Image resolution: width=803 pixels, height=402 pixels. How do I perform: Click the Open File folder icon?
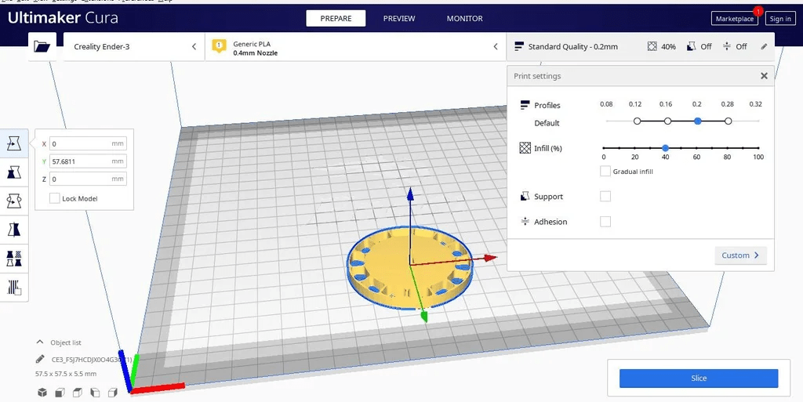tap(42, 47)
